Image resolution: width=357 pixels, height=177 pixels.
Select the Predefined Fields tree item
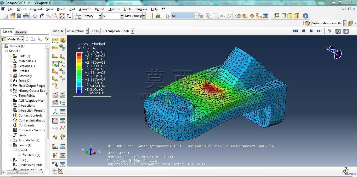pos(30,165)
